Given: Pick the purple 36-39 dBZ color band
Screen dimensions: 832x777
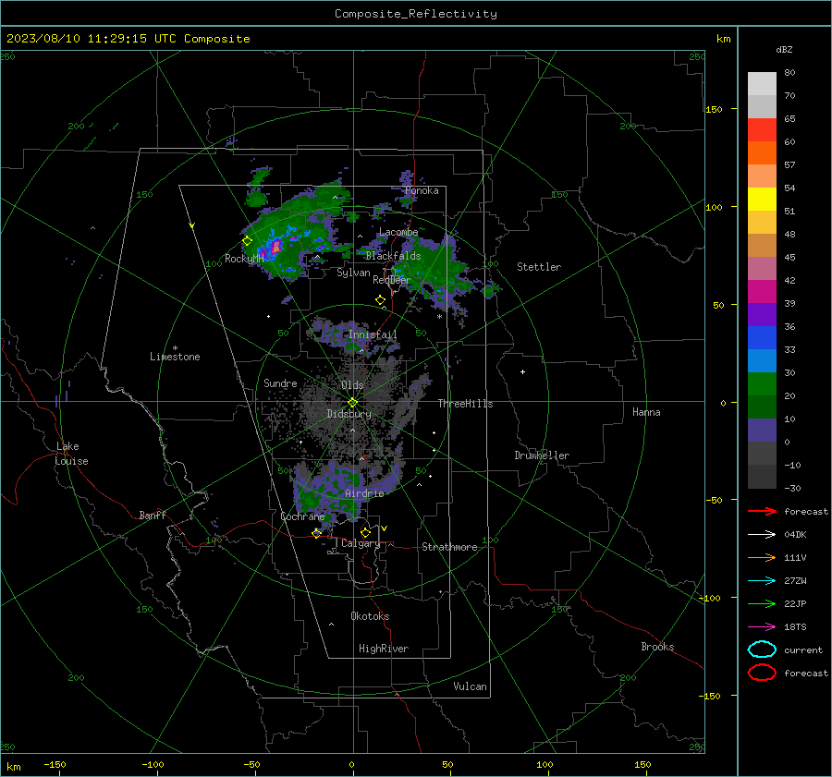Looking at the screenshot, I should [x=762, y=314].
